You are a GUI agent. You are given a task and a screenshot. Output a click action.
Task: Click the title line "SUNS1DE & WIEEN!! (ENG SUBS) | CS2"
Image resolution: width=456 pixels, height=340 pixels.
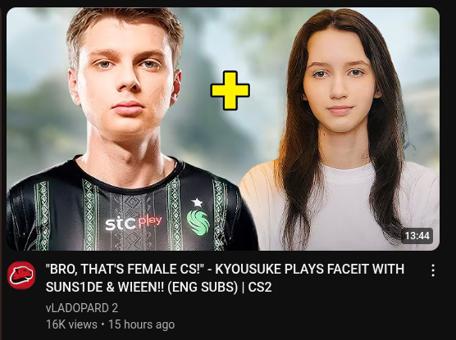coord(158,287)
